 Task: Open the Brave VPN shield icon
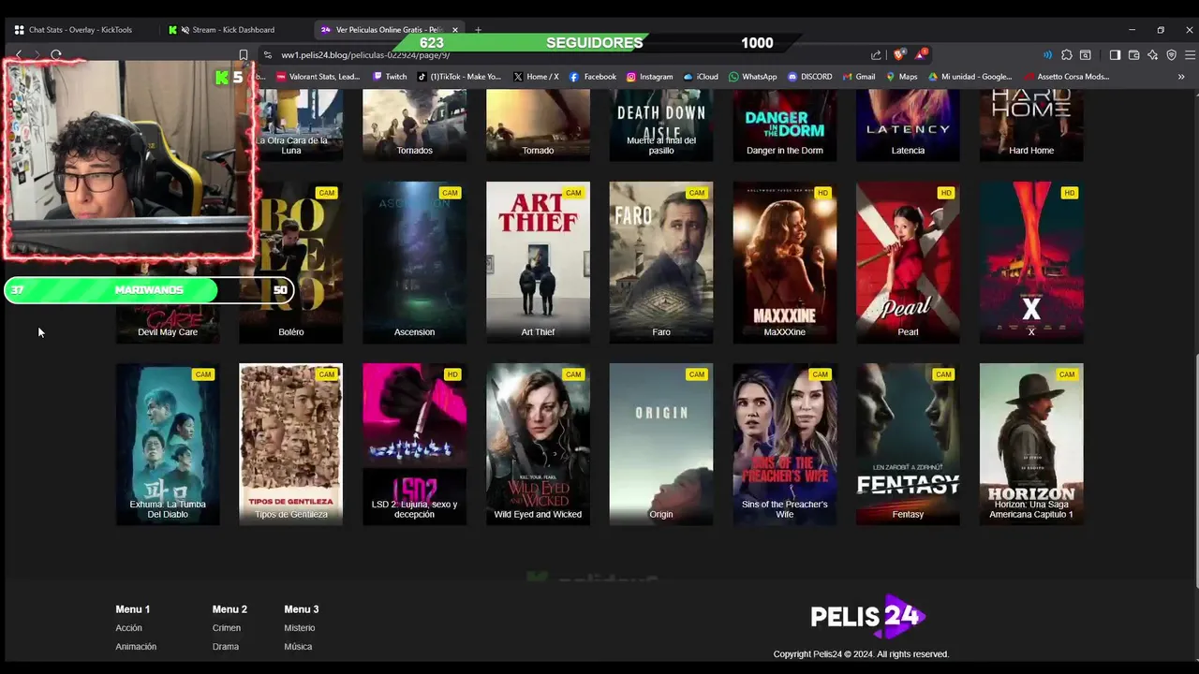(1171, 55)
